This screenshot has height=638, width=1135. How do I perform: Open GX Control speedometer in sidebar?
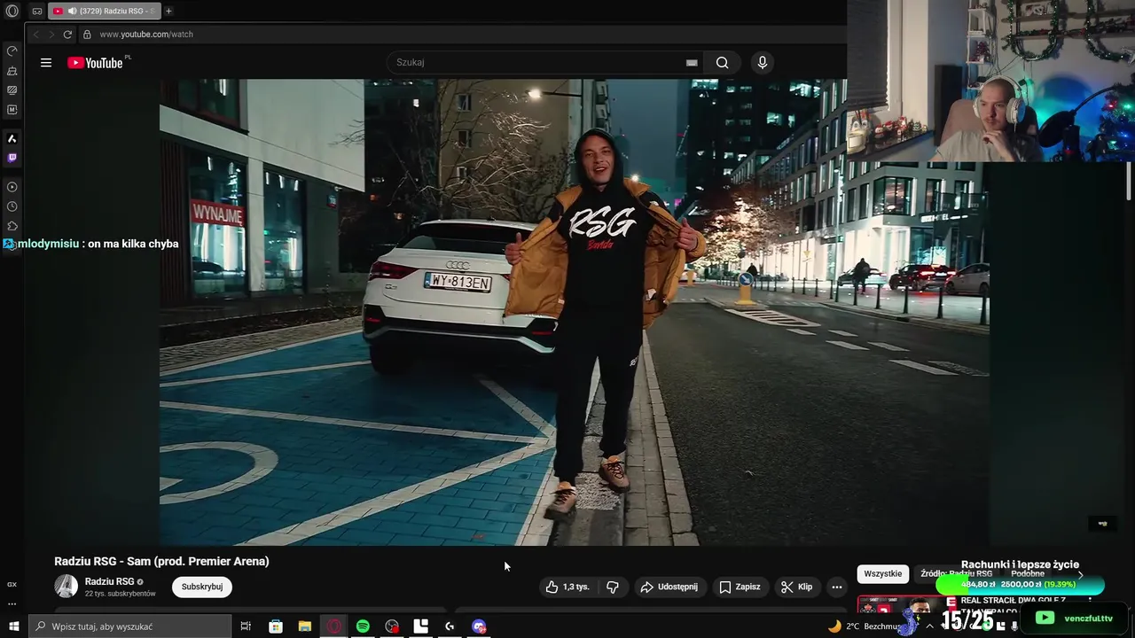[x=12, y=51]
